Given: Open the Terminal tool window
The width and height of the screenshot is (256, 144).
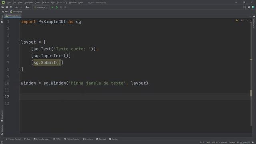Looking at the screenshot, I should [x=101, y=139].
